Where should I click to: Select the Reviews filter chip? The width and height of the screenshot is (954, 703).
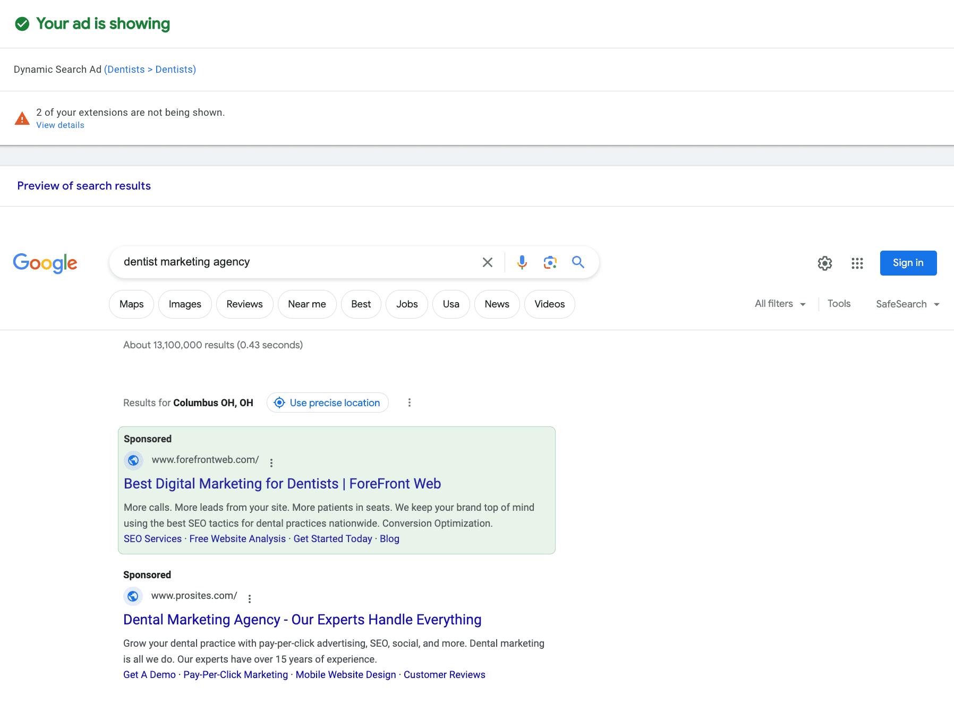[244, 304]
